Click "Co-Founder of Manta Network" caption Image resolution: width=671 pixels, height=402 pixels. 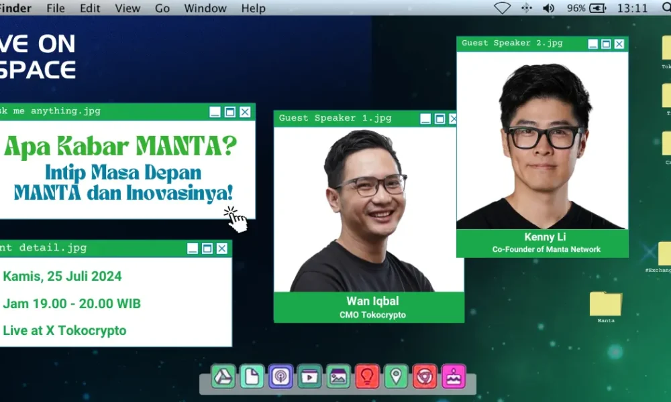tap(546, 249)
